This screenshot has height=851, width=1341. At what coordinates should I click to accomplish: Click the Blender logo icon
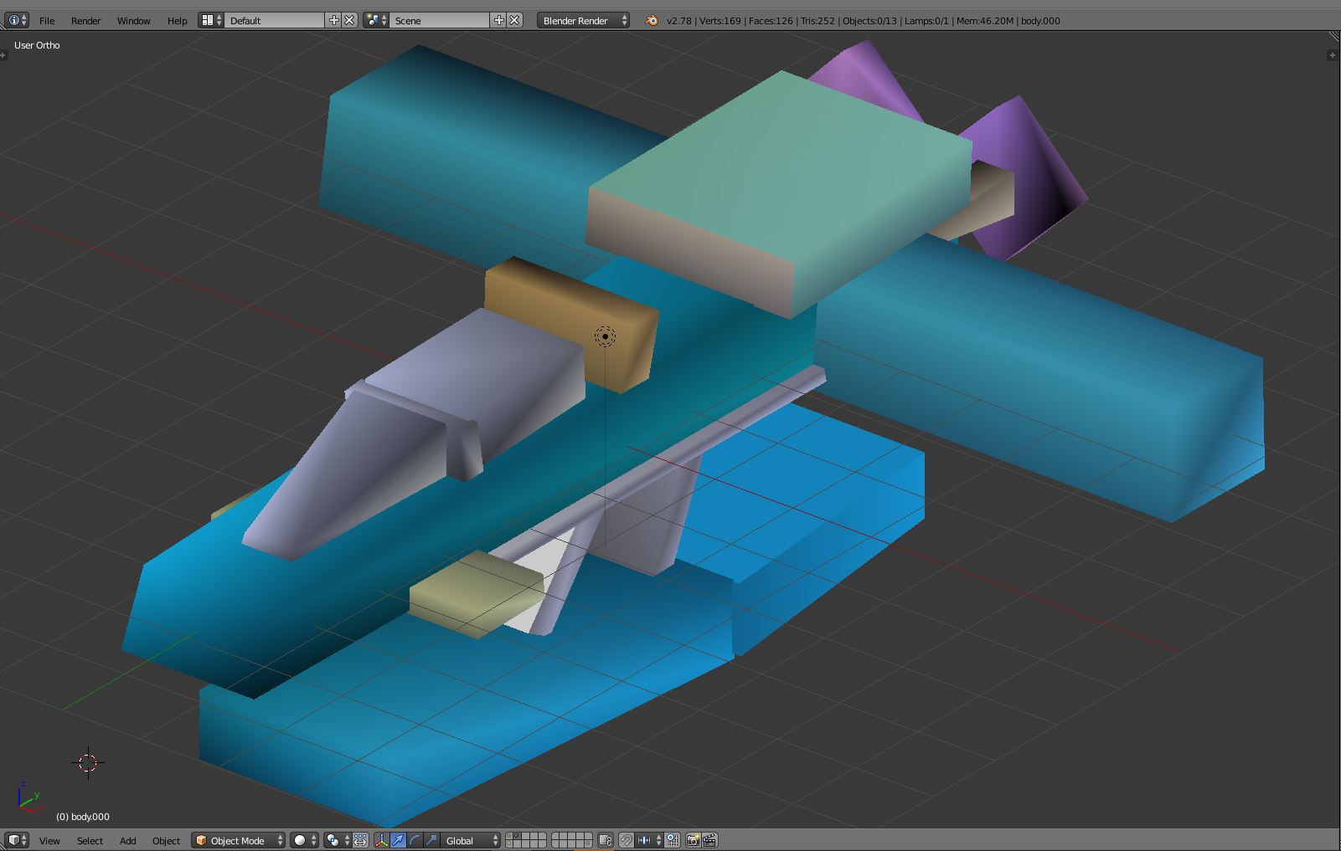(652, 20)
